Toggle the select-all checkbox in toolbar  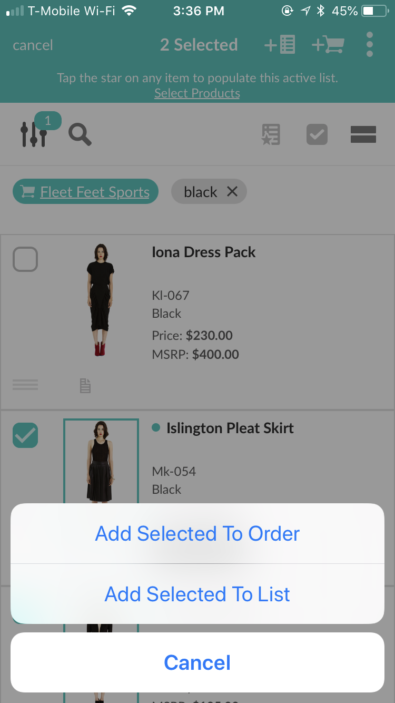coord(317,134)
